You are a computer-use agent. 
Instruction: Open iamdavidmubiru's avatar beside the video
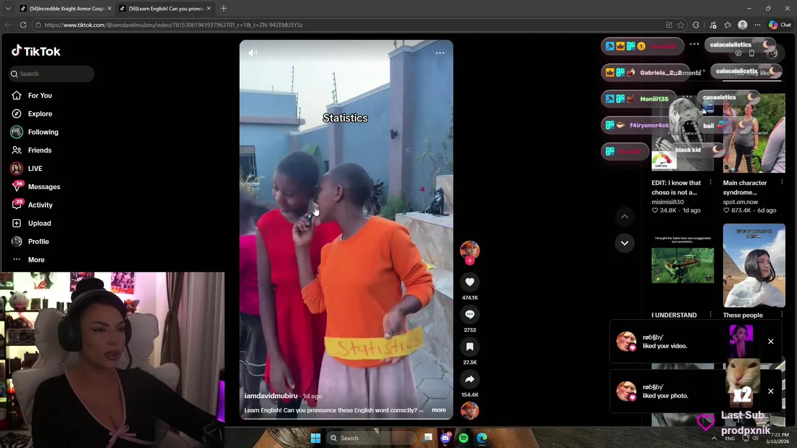469,250
